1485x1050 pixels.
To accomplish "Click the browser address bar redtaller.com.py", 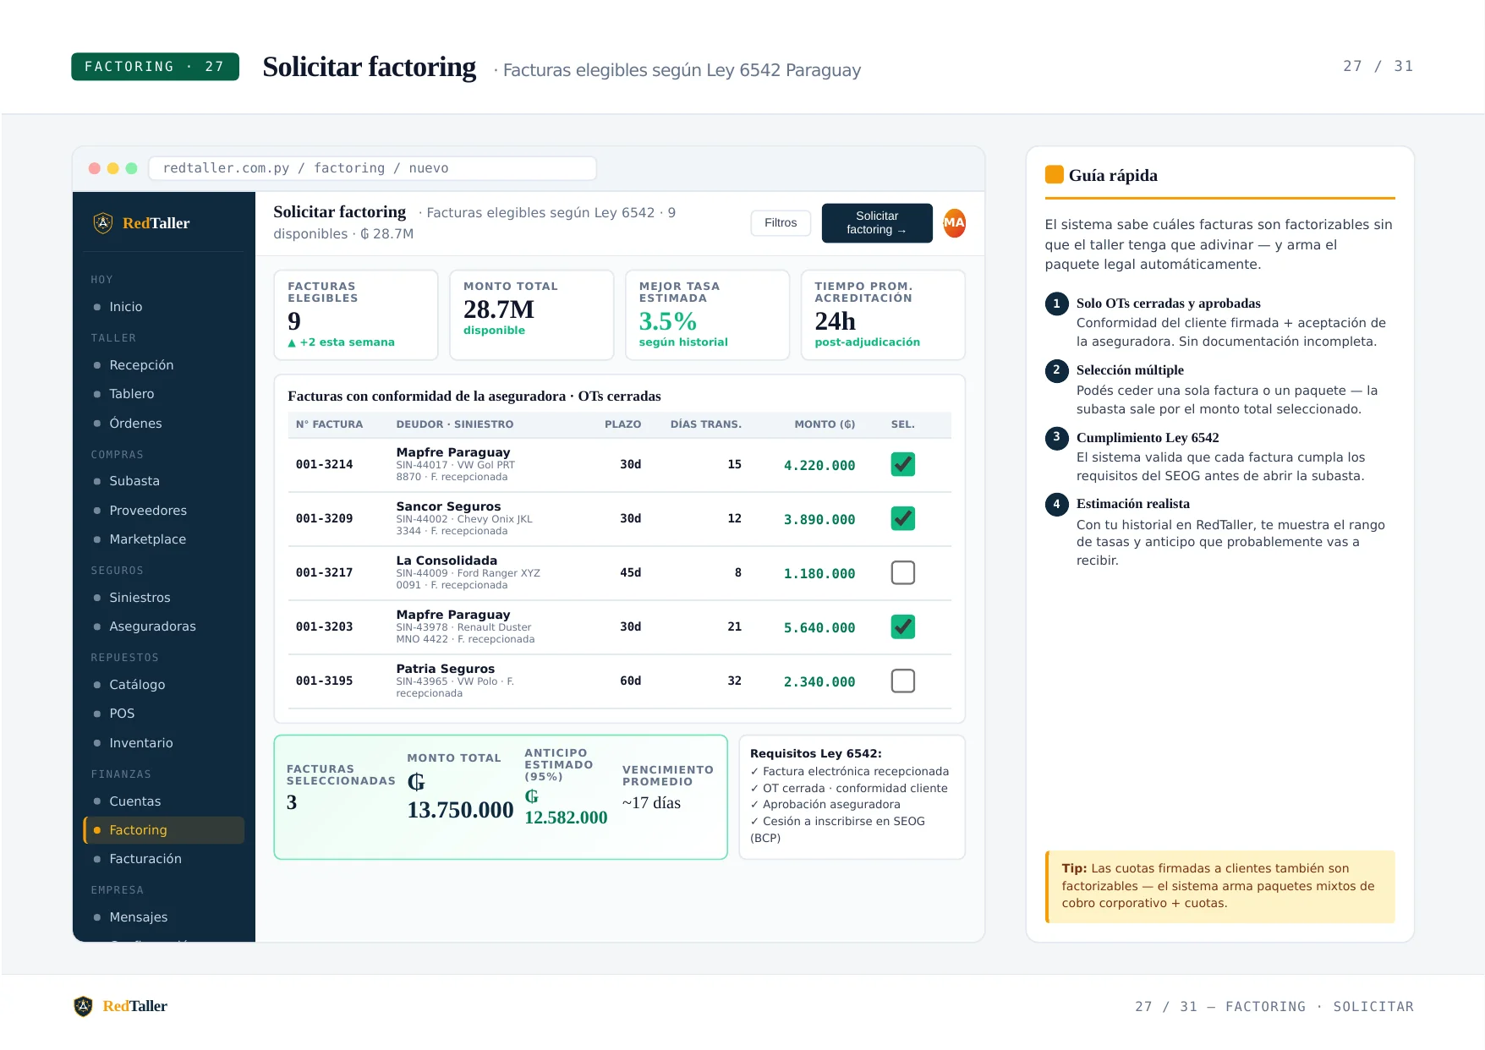I will point(372,168).
